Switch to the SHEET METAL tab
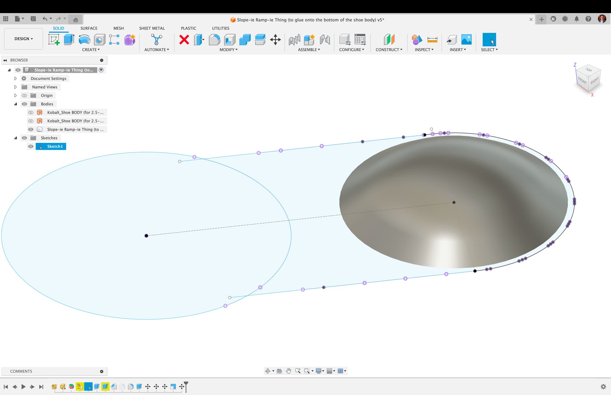The image size is (611, 395). point(152,28)
